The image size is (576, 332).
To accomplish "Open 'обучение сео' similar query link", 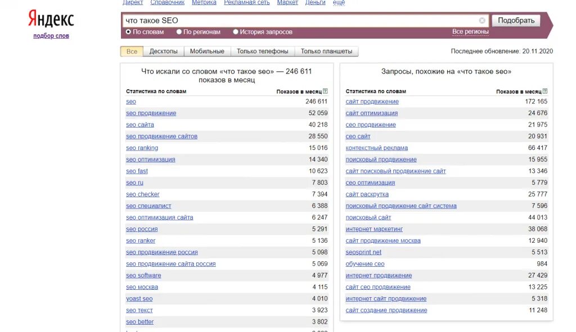I will (364, 264).
